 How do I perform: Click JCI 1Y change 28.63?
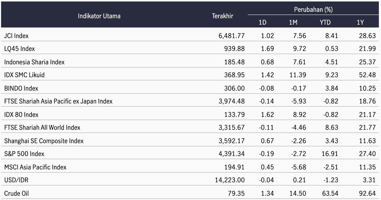coord(367,36)
